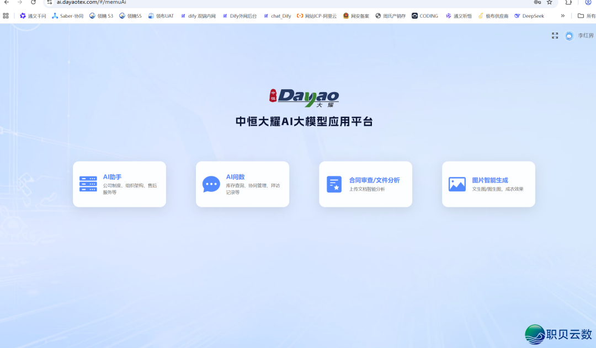The image size is (596, 348).
Task: Open 网安备案 bookmark
Action: pyautogui.click(x=356, y=16)
